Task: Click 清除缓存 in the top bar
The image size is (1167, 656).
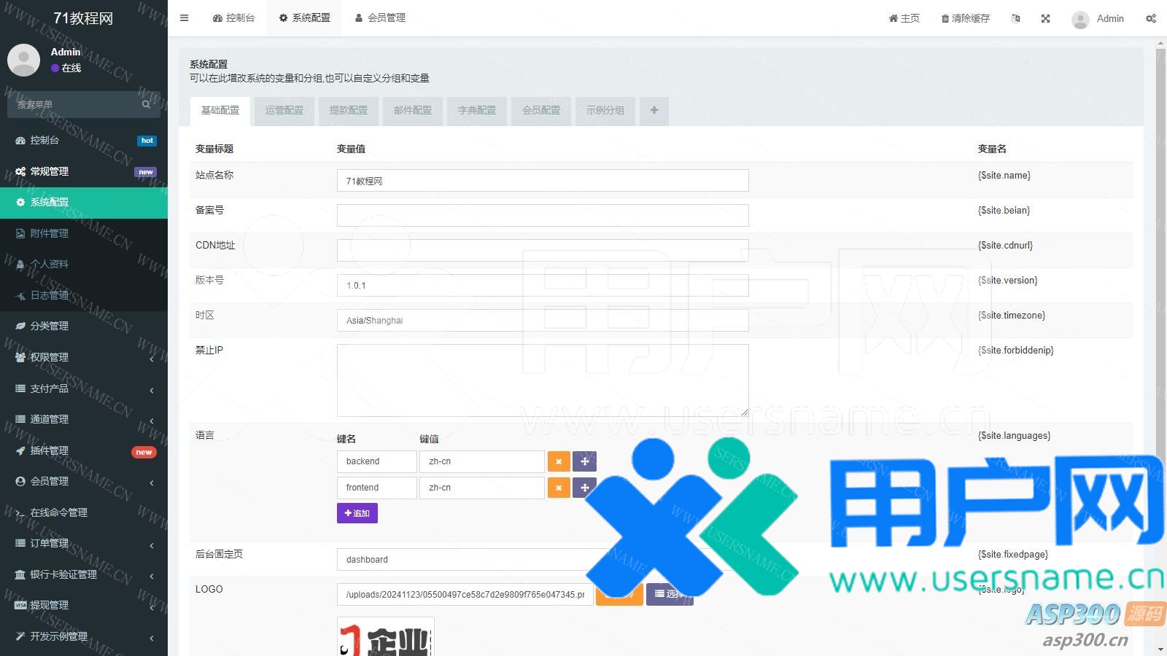Action: click(965, 18)
